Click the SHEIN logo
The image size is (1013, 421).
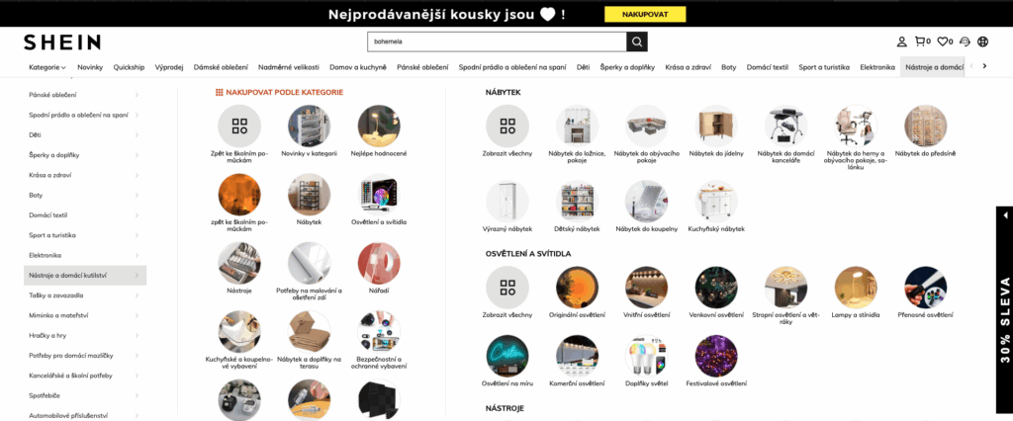click(x=62, y=42)
